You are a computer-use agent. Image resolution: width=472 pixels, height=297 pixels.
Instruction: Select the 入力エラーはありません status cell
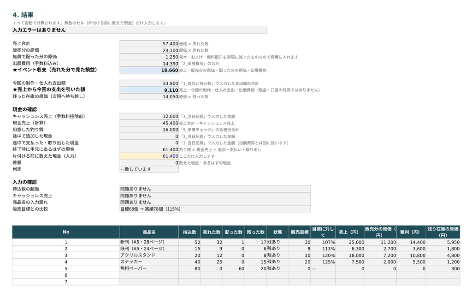(139, 30)
